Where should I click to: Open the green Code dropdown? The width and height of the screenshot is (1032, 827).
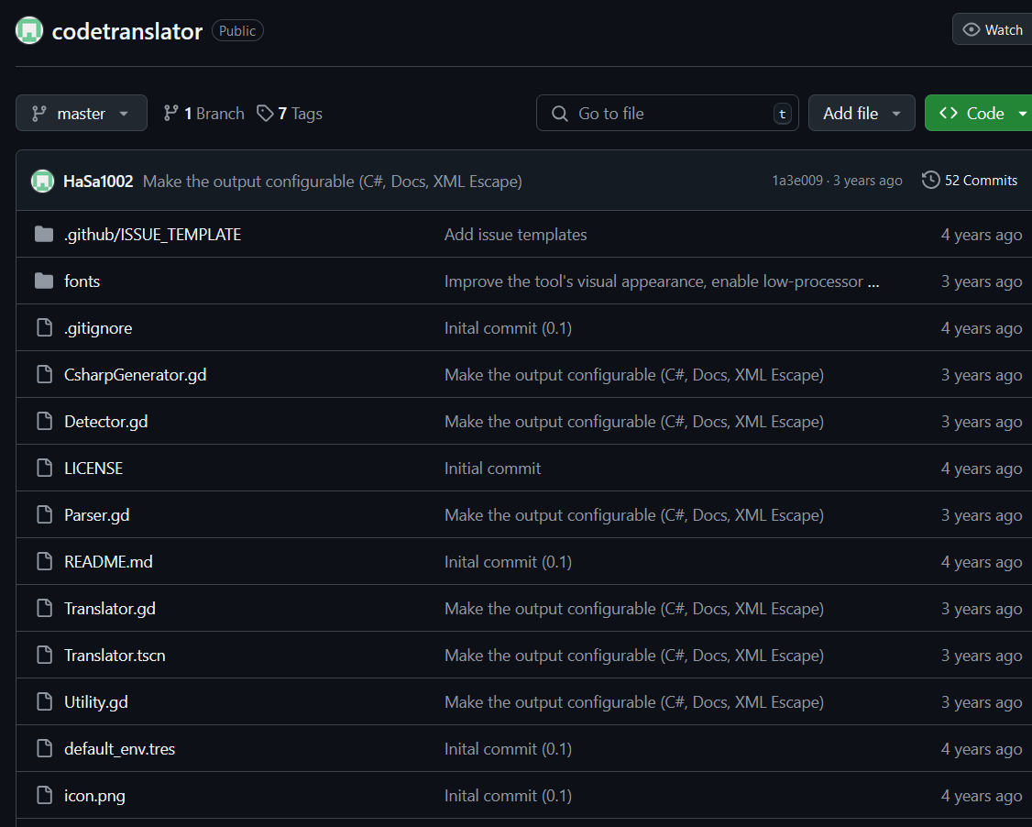(979, 114)
